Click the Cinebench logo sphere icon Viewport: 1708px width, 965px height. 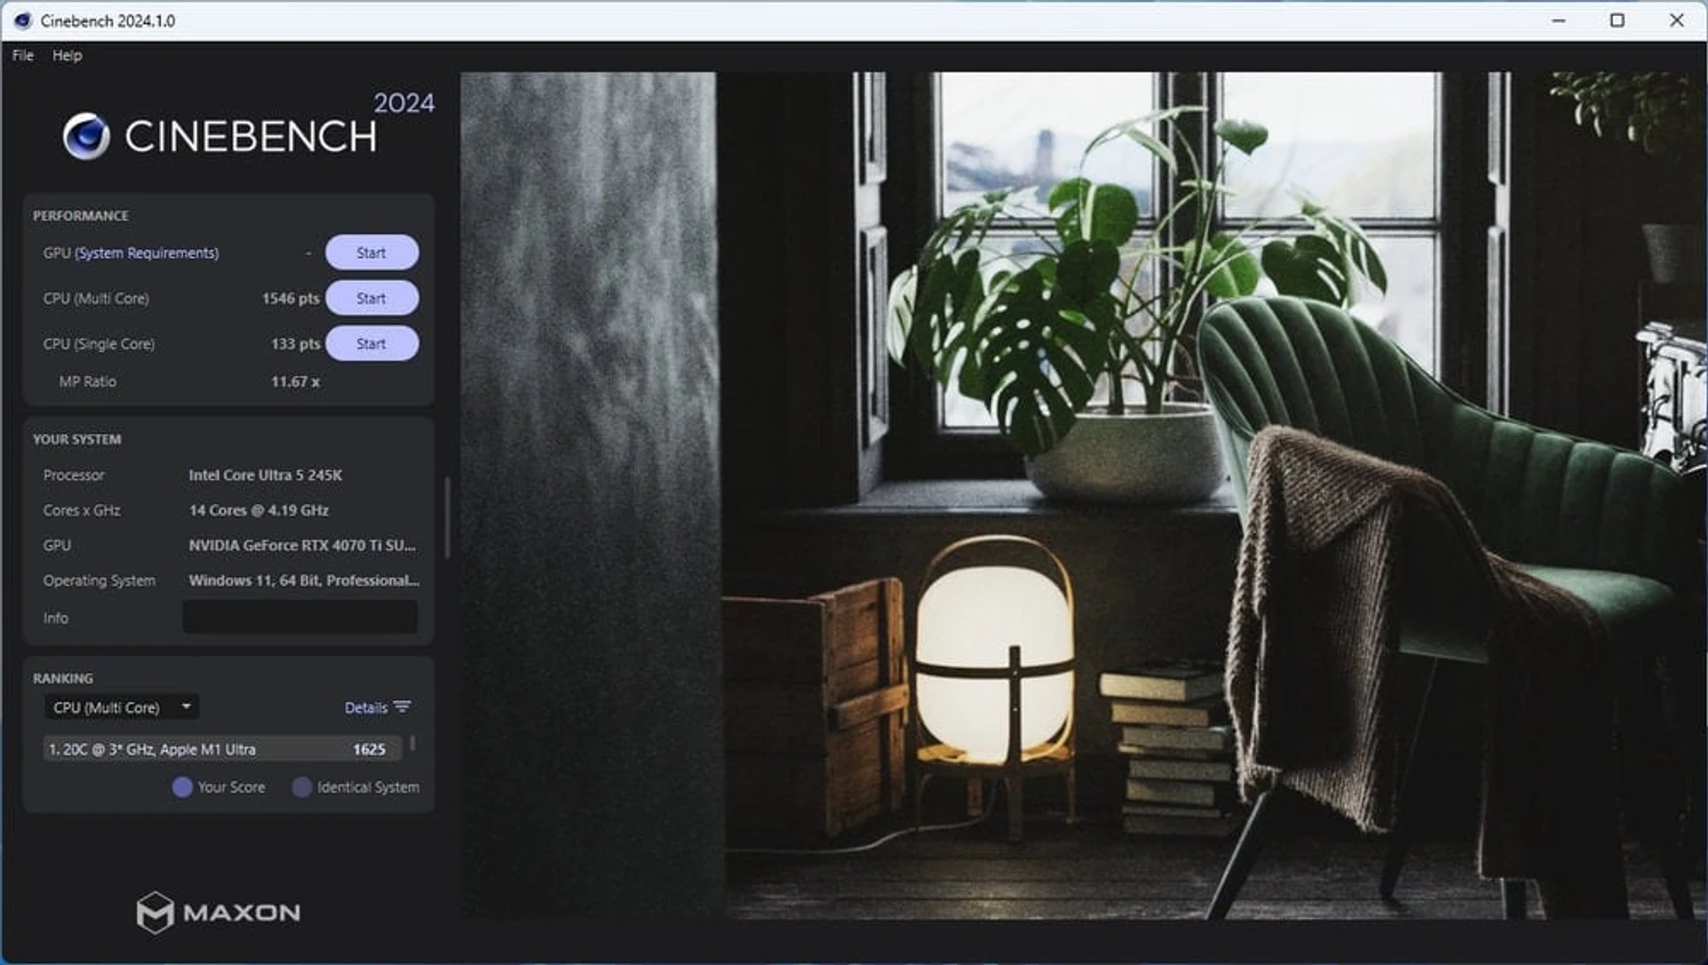point(86,136)
